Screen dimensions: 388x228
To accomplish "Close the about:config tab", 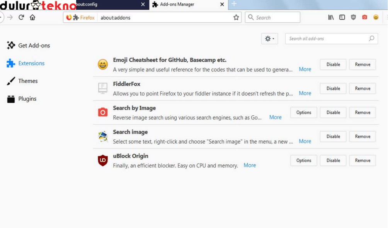I will [x=143, y=5].
